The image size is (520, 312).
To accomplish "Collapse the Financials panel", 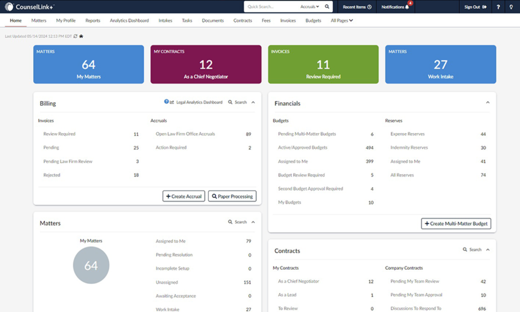I will (x=487, y=102).
